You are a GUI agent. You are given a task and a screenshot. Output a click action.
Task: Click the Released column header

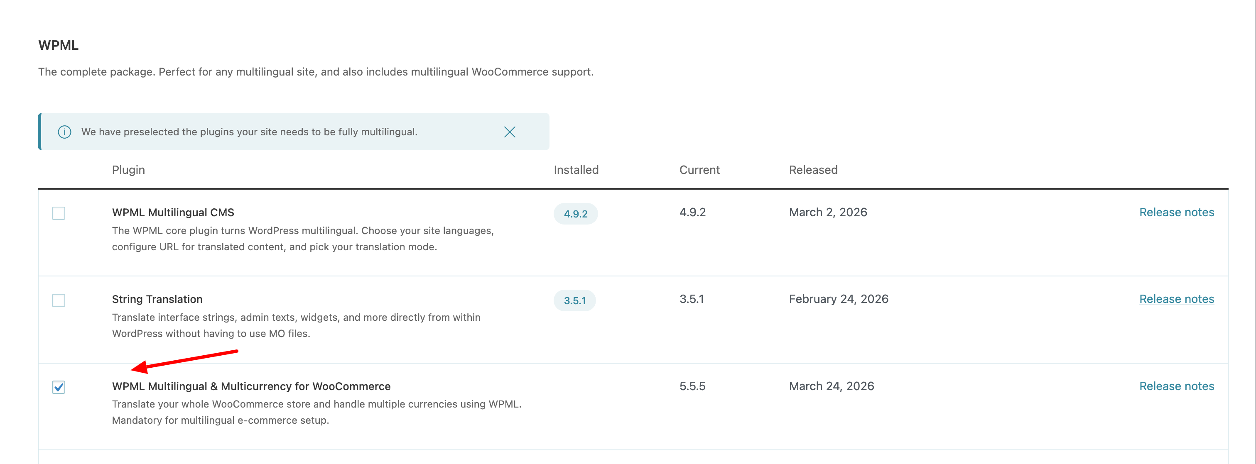point(813,170)
